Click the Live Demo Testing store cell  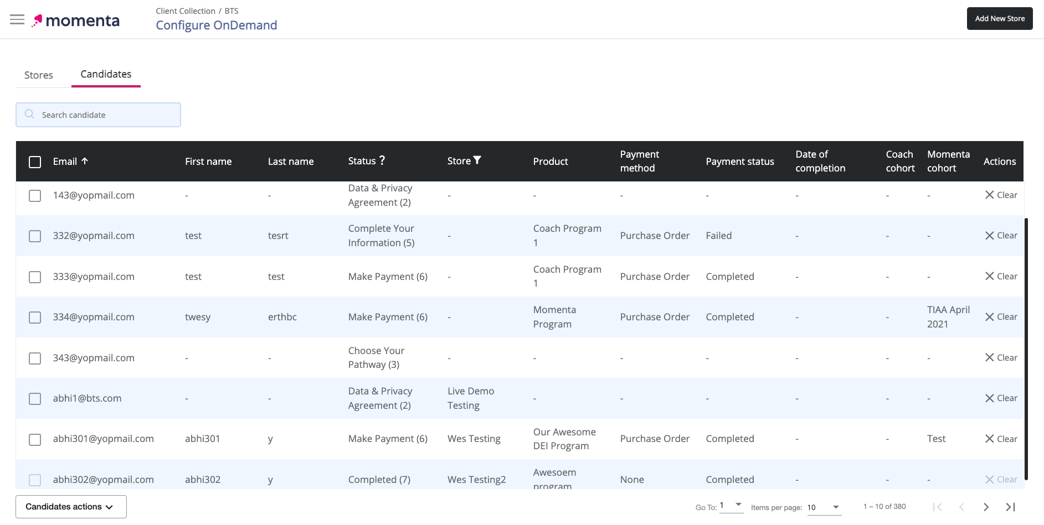pos(471,398)
